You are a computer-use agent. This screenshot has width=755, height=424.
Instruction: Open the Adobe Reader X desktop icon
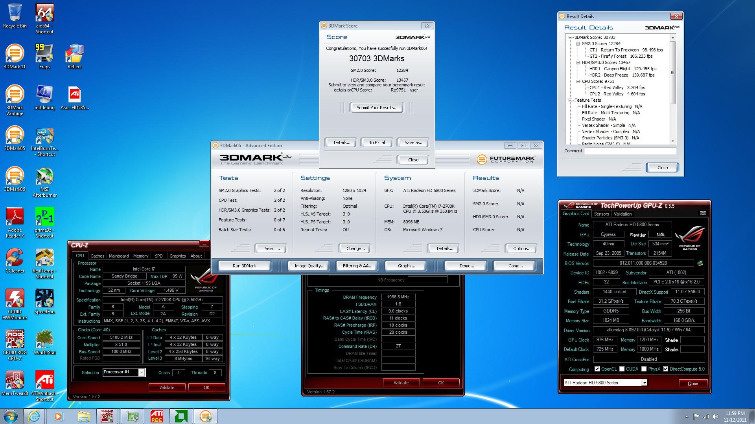click(15, 223)
